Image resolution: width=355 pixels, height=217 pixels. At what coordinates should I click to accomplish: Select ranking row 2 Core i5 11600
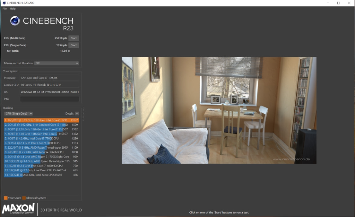click(x=41, y=125)
